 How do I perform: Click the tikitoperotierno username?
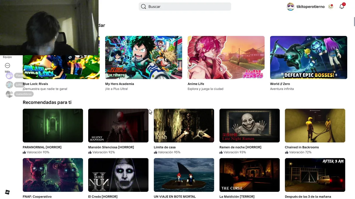[x=310, y=7]
